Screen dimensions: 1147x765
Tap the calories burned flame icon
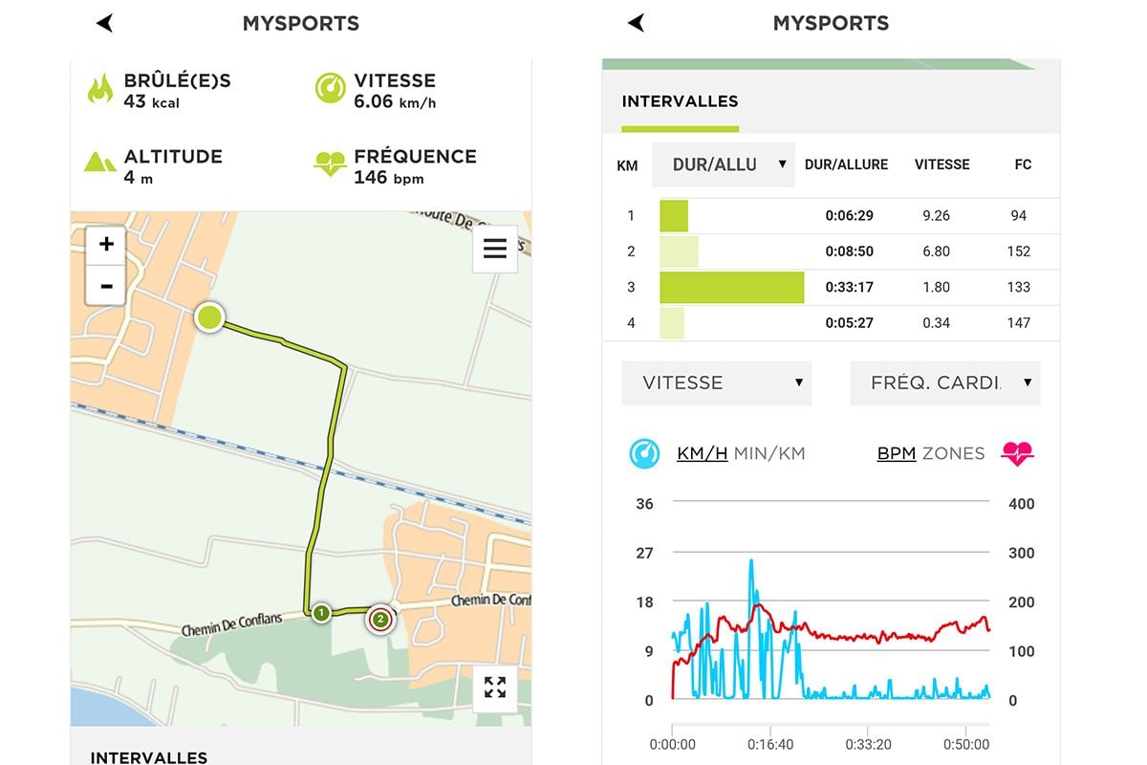[99, 89]
